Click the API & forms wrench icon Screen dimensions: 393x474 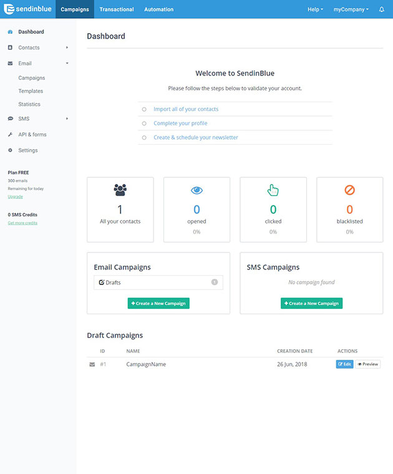point(10,135)
